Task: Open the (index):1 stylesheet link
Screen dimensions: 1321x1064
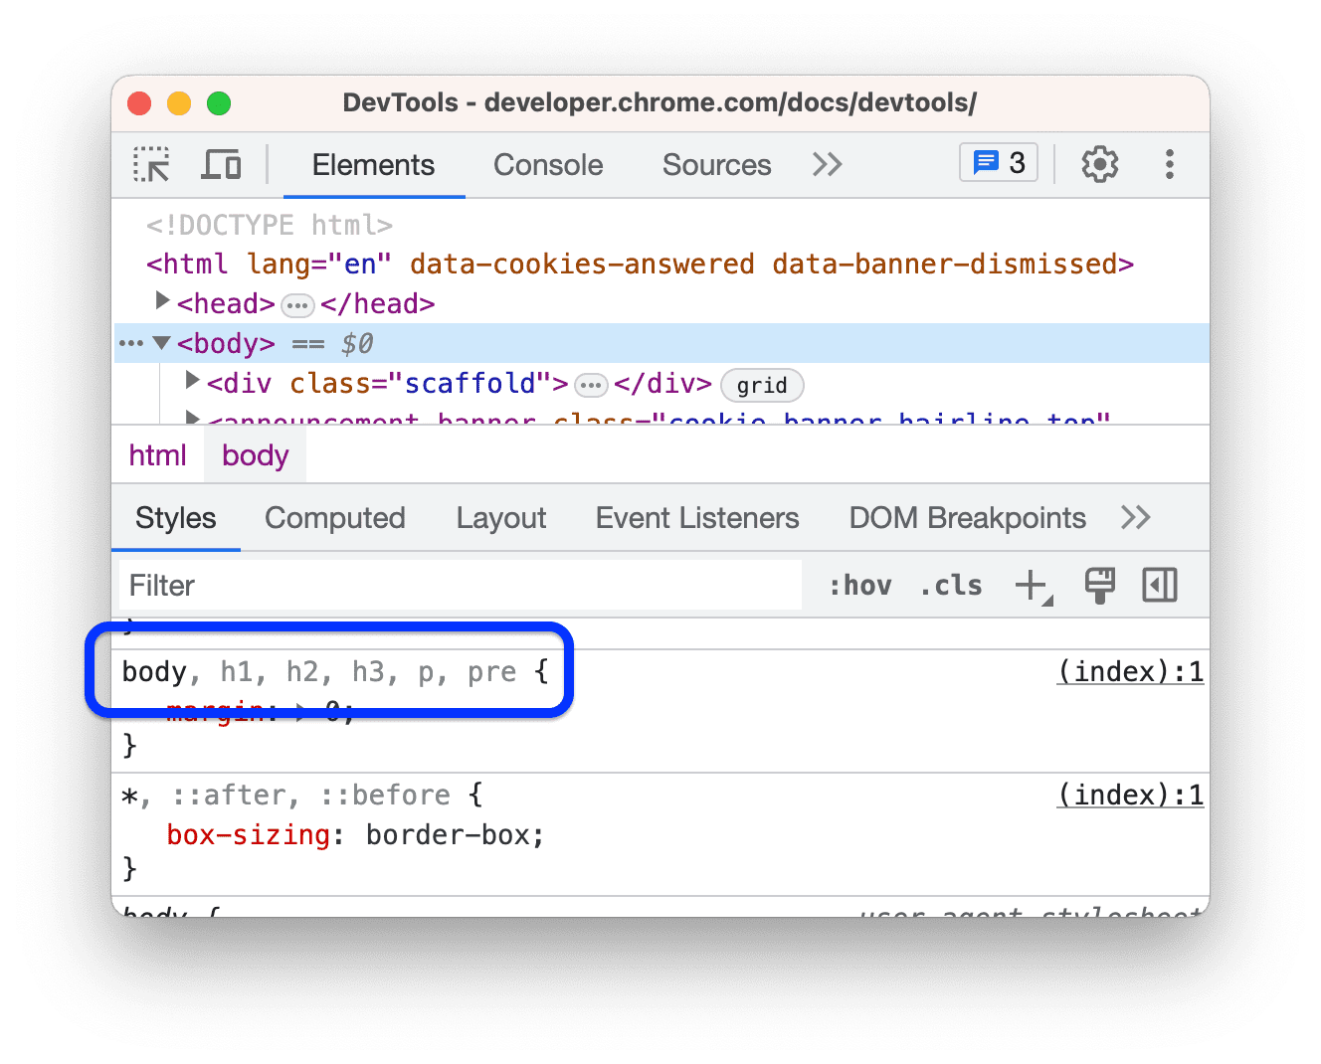Action: point(1129,671)
